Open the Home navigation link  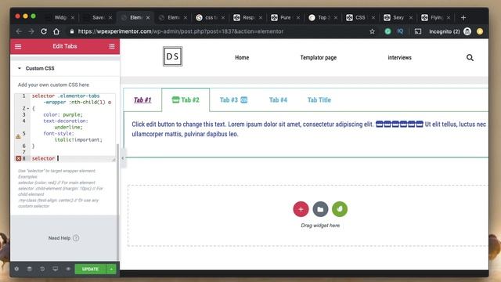point(242,57)
